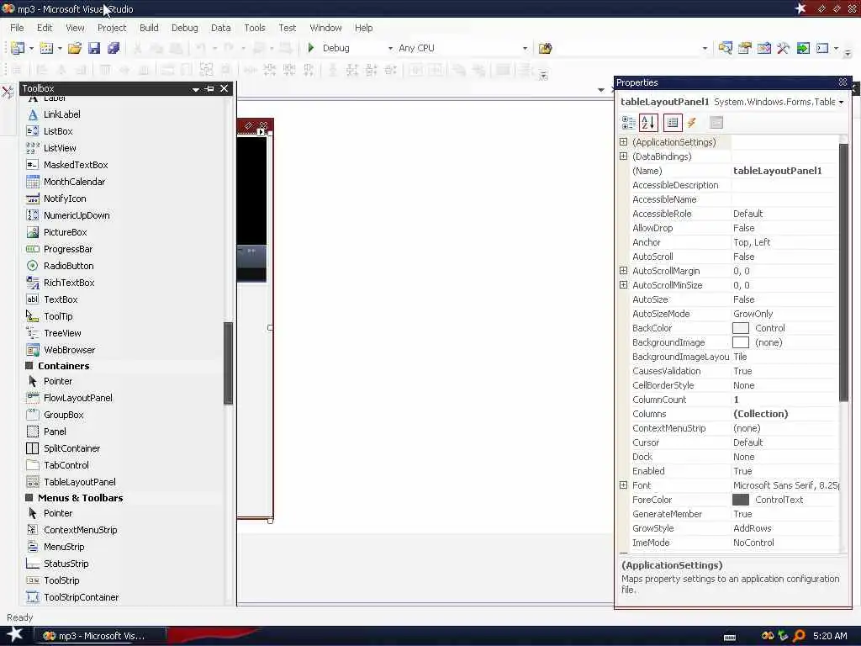
Task: Click the Properties list icon in Properties panel
Action: pyautogui.click(x=673, y=123)
